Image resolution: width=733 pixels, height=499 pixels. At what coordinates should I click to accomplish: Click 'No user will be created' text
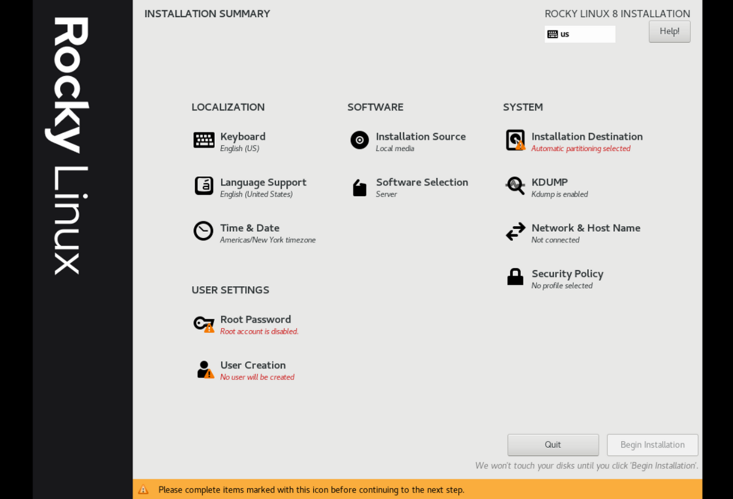pos(257,377)
